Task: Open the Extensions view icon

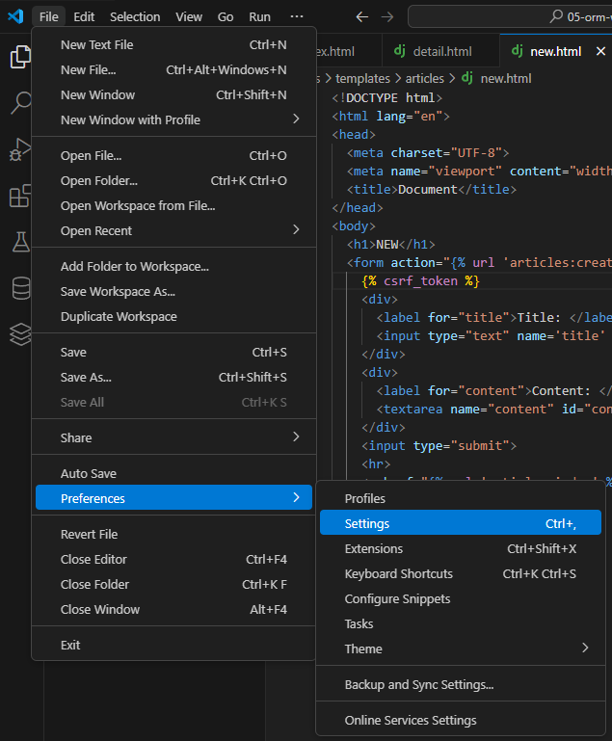Action: [20, 196]
